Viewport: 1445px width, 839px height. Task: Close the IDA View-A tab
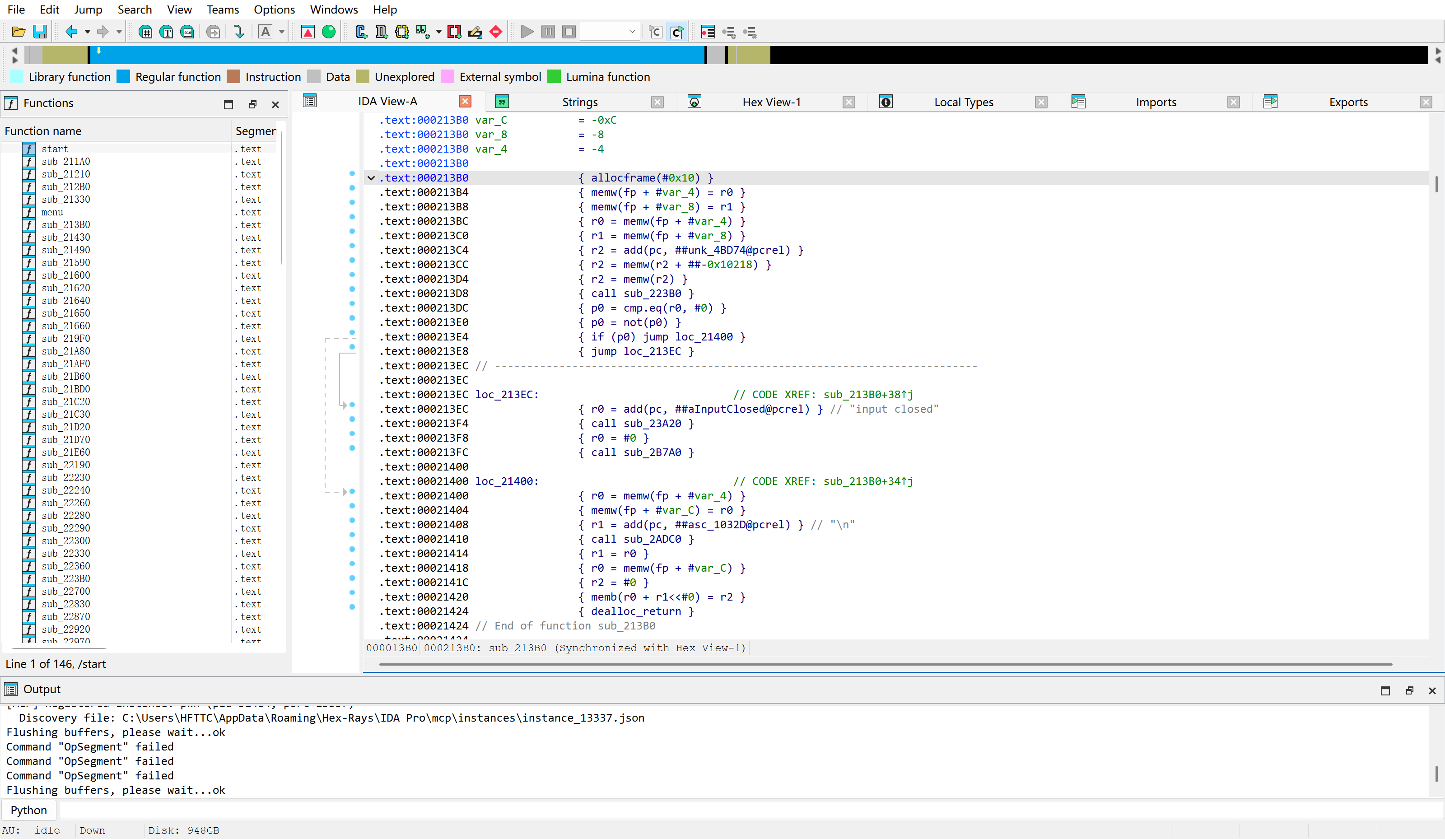465,102
